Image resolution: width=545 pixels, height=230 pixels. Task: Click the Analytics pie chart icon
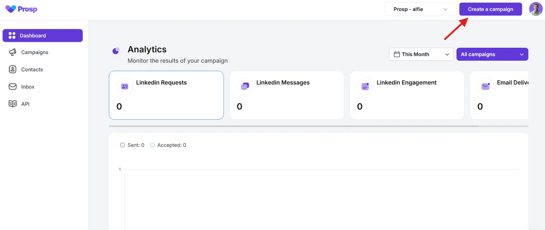point(116,51)
